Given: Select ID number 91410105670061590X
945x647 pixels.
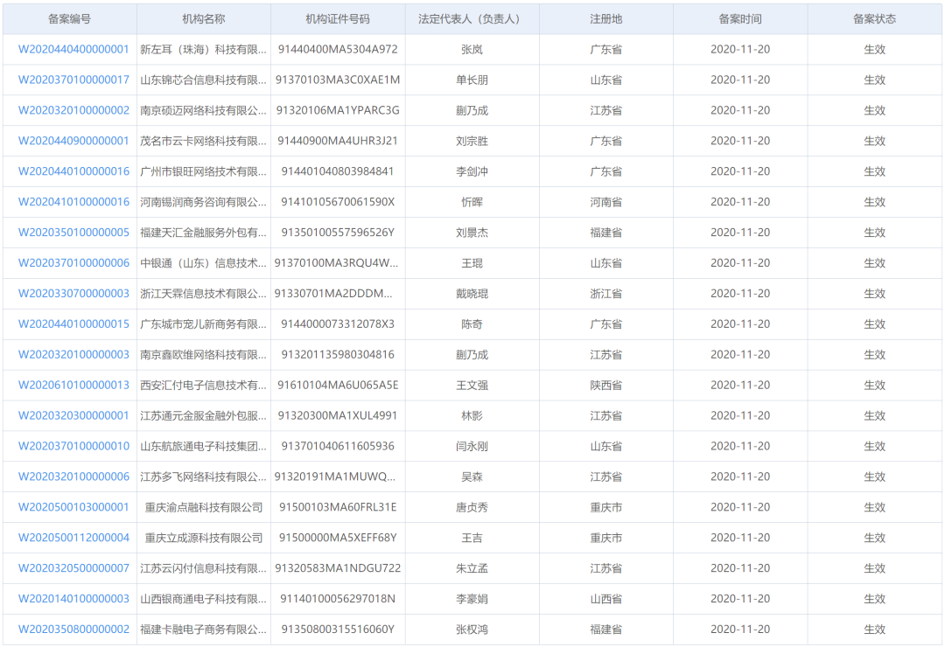Looking at the screenshot, I should (x=338, y=202).
